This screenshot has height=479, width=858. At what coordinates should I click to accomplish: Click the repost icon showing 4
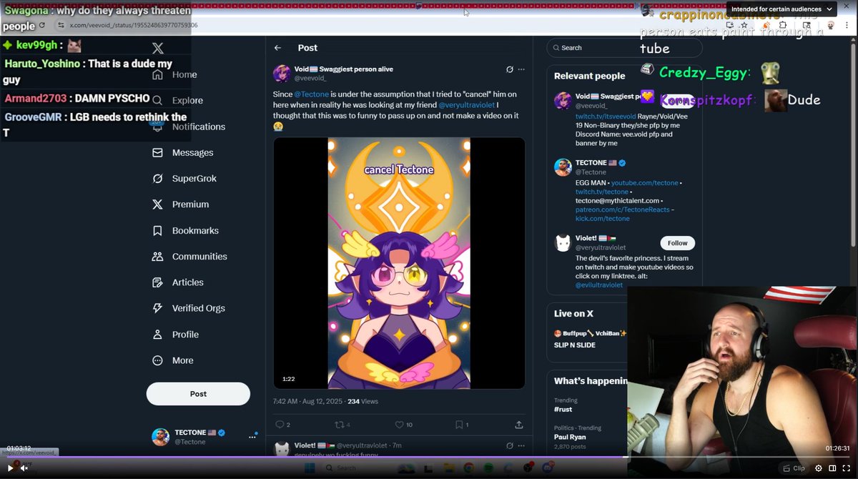(339, 425)
